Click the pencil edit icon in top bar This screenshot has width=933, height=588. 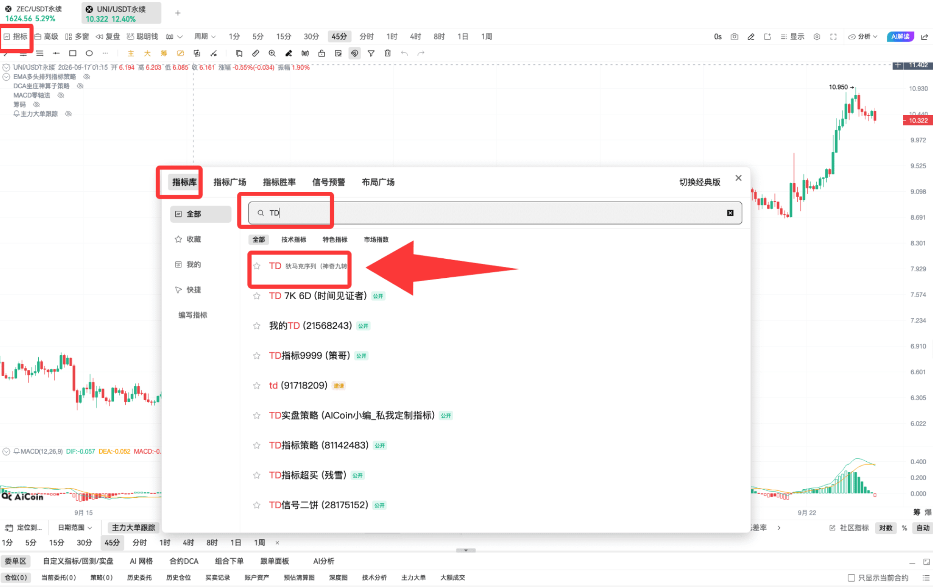(751, 36)
